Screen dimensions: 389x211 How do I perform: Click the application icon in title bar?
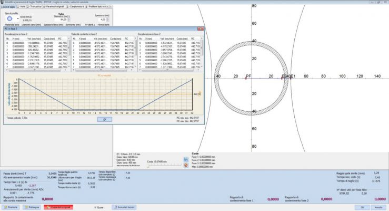(3, 2)
